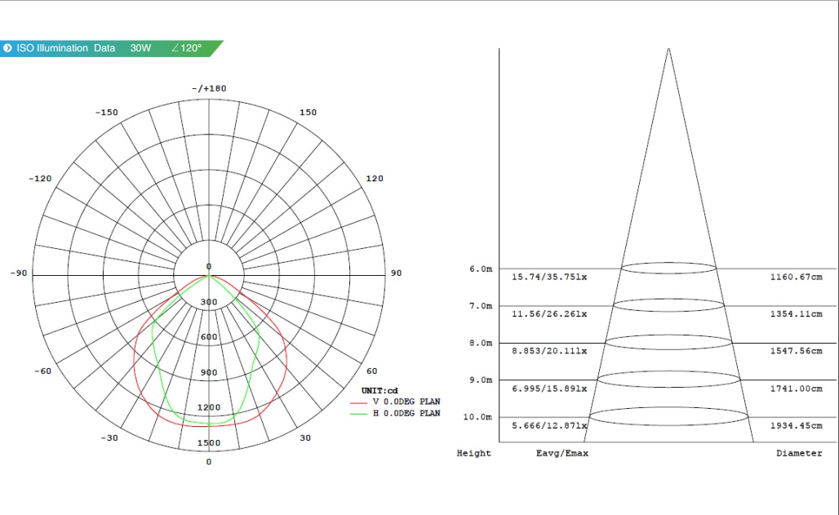Select the '9.0m' height label

[481, 380]
